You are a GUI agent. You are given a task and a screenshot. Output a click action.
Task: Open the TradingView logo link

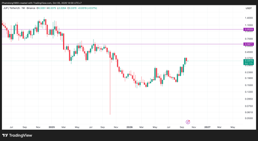point(17,135)
